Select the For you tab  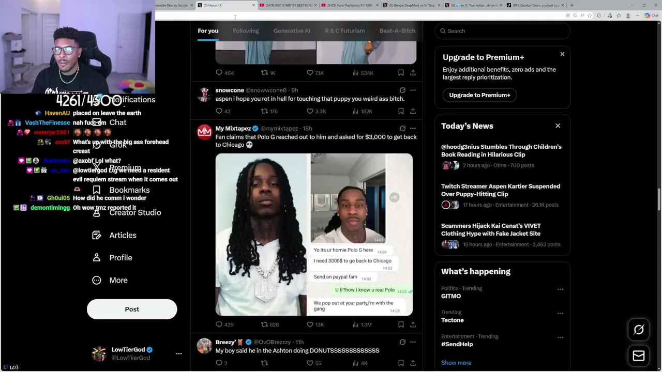pyautogui.click(x=208, y=31)
